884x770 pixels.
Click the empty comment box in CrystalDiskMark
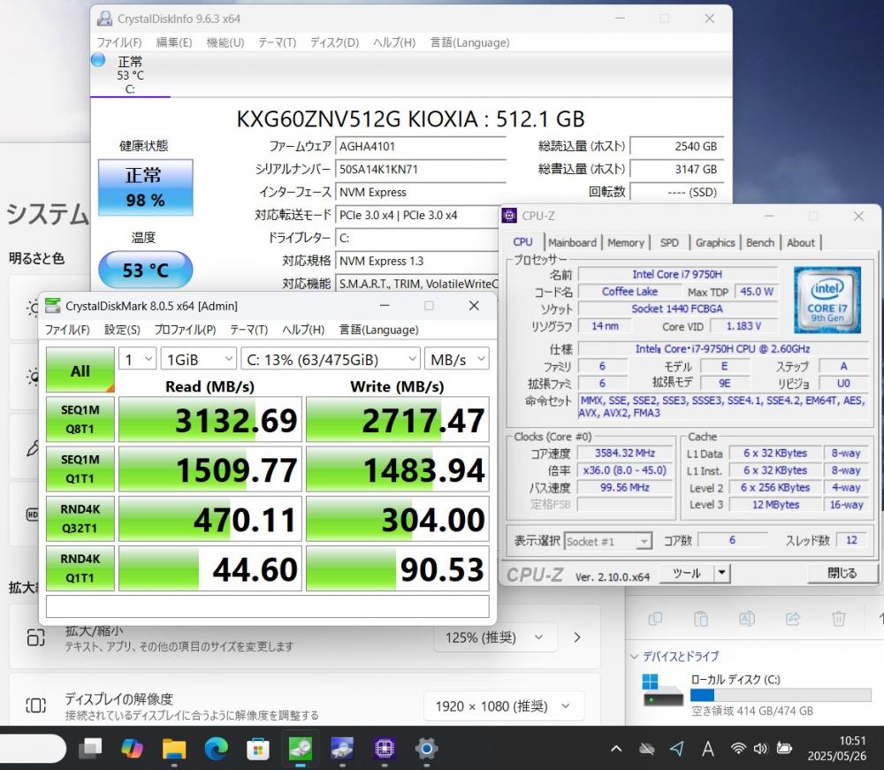(268, 606)
